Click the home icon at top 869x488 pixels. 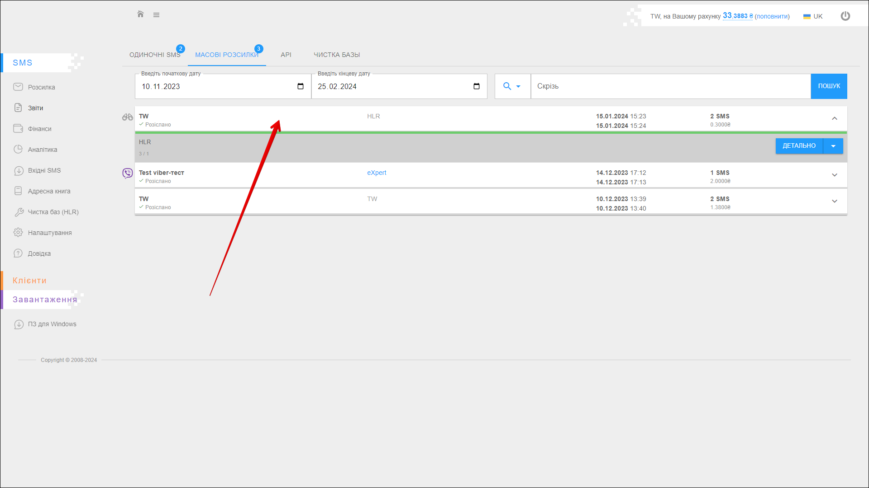(x=140, y=14)
